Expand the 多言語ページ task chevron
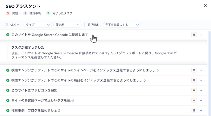This screenshot has height=116, width=211. click(201, 100)
